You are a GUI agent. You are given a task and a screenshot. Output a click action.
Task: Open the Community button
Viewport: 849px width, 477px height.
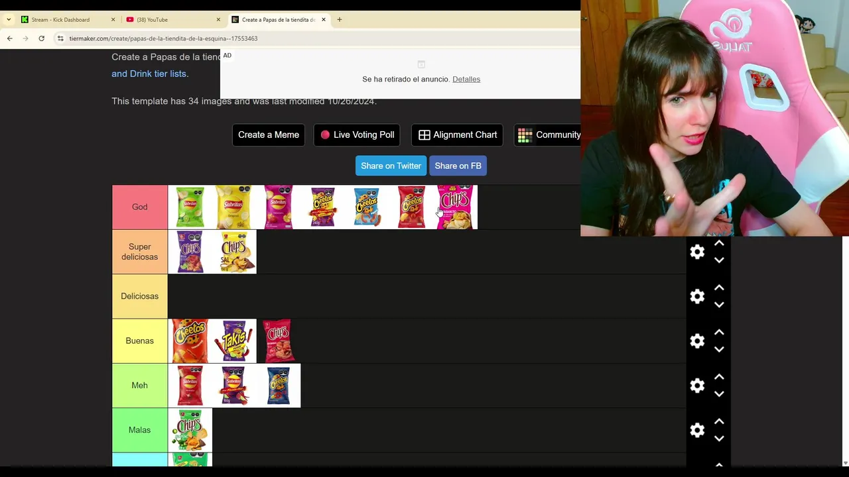click(548, 134)
